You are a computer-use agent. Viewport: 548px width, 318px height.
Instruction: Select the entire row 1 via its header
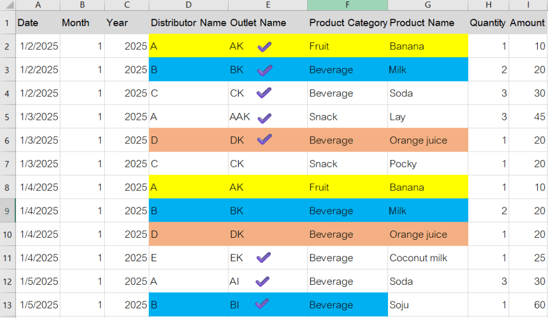tap(7, 23)
